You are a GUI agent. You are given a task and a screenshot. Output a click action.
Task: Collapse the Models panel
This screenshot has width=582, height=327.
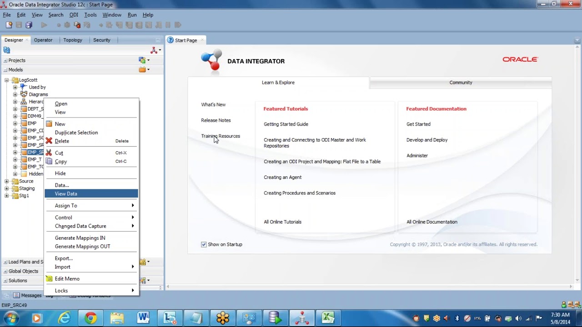(5, 70)
